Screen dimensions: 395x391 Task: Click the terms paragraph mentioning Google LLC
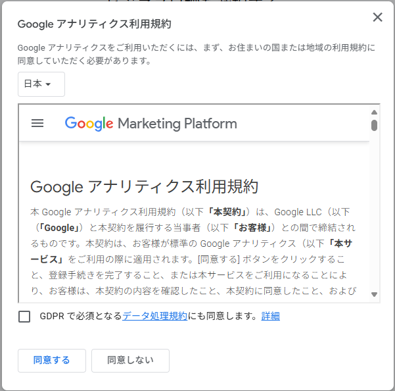coord(193,251)
